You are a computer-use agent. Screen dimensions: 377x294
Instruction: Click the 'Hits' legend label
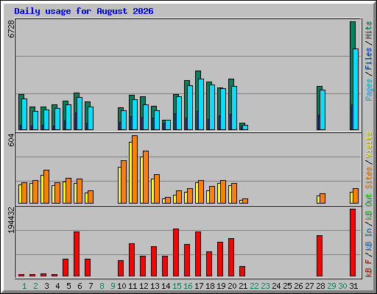(369, 30)
